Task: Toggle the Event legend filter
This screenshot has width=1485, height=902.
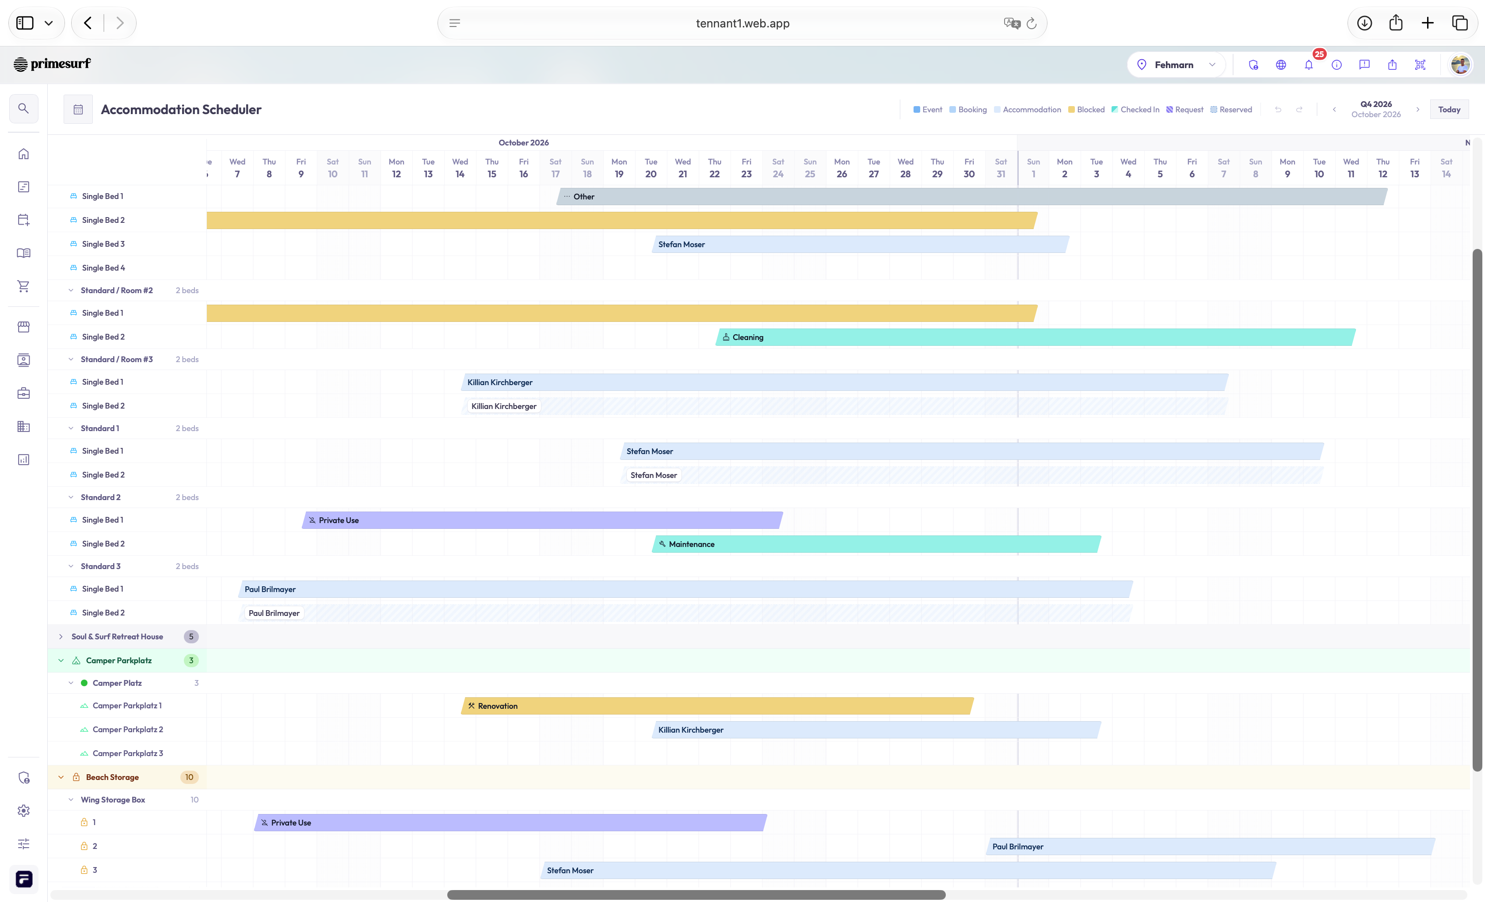Action: pos(928,110)
